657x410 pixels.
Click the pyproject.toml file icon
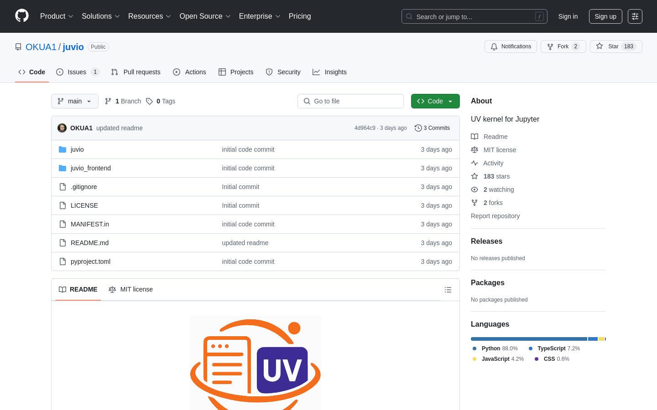tap(63, 261)
